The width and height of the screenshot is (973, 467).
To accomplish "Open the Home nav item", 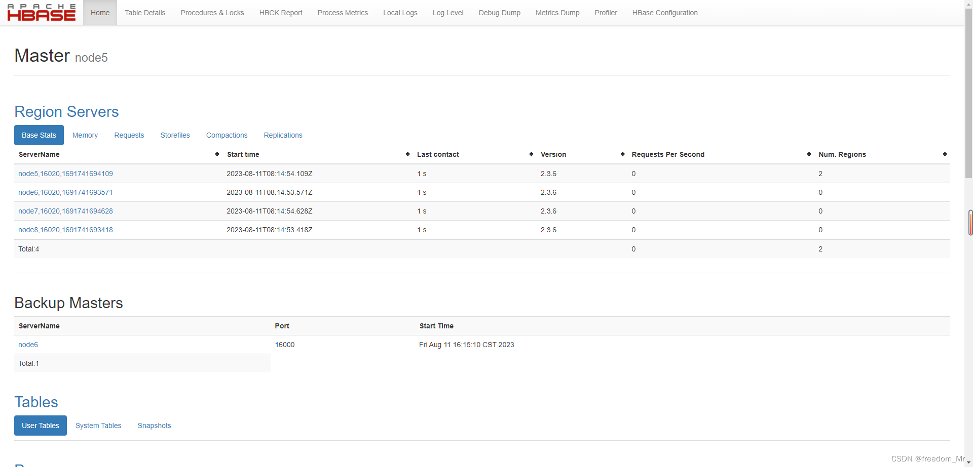I will tap(100, 13).
